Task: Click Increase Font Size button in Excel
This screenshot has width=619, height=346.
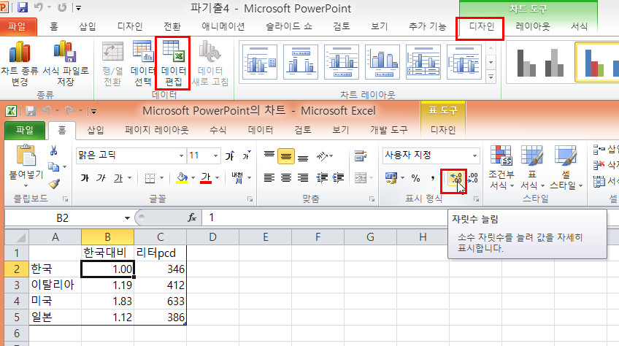Action: [230, 155]
